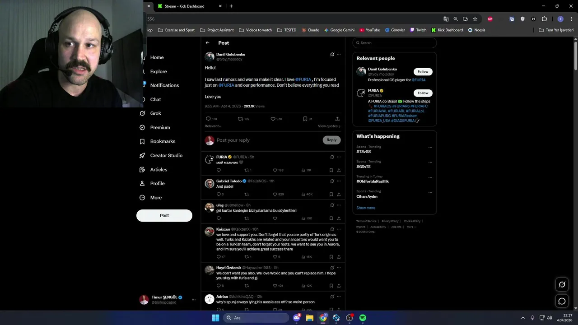
Task: Reply to Gabriel Toledo's comment
Action: pos(219,194)
